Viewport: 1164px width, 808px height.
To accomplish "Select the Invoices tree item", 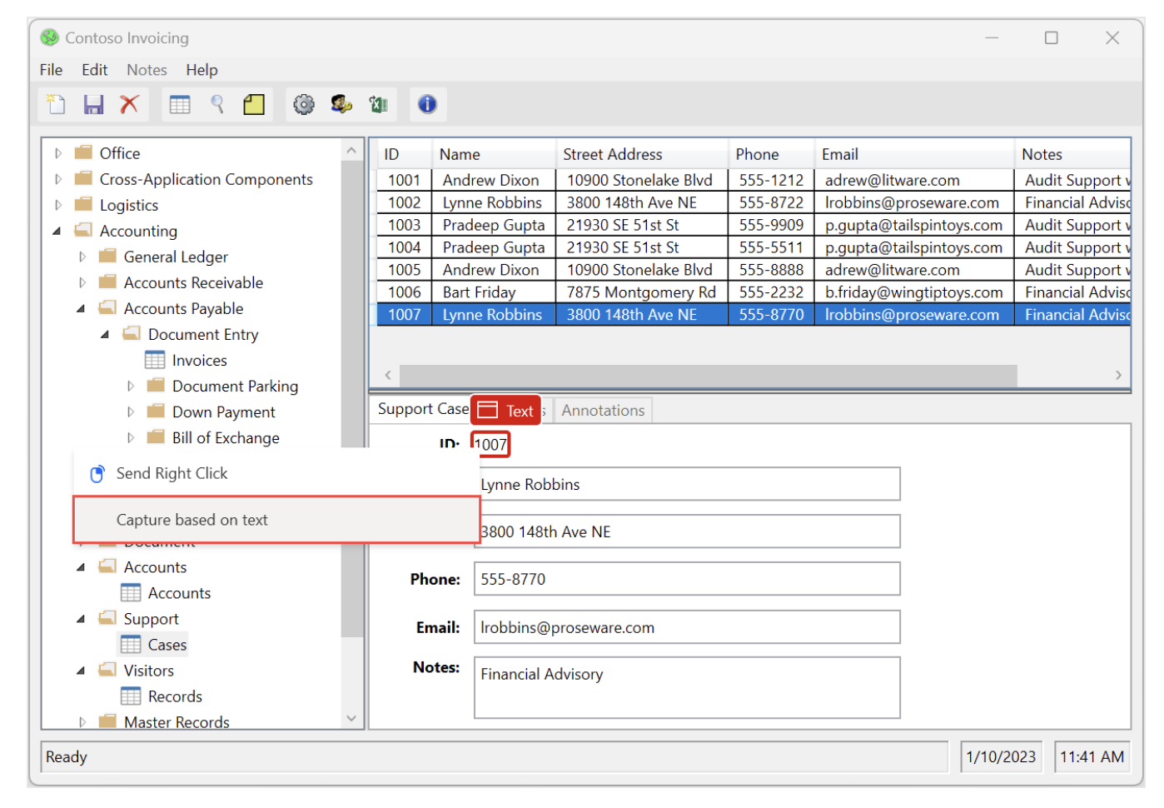I will pos(200,360).
